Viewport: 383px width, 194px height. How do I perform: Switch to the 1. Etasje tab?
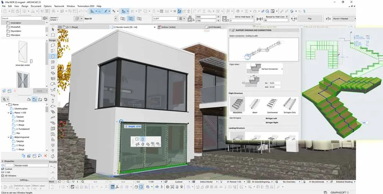[x=71, y=27]
